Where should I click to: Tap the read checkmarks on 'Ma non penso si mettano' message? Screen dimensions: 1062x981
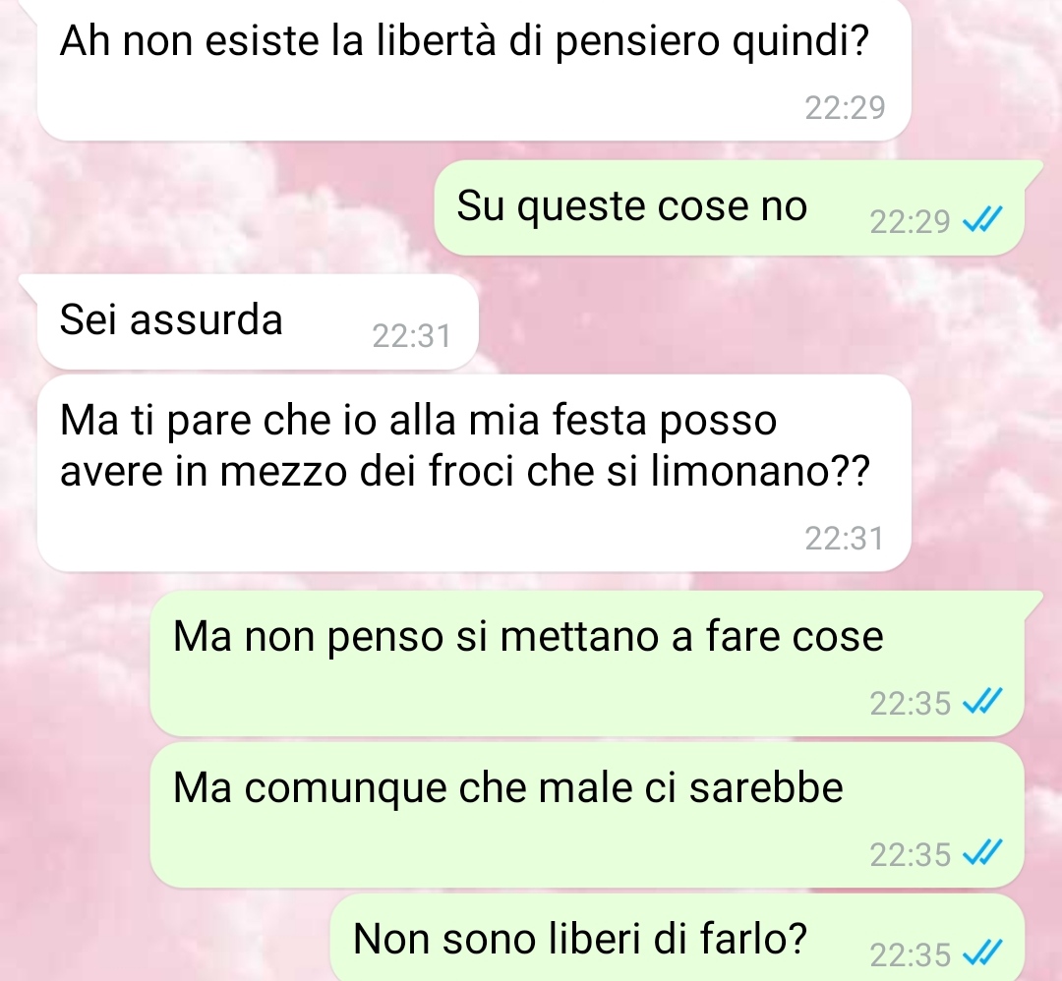coord(981,702)
